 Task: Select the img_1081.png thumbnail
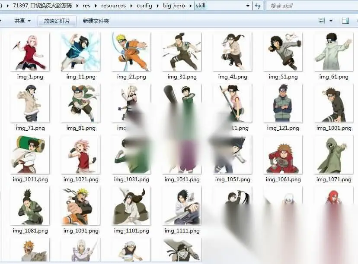30,206
